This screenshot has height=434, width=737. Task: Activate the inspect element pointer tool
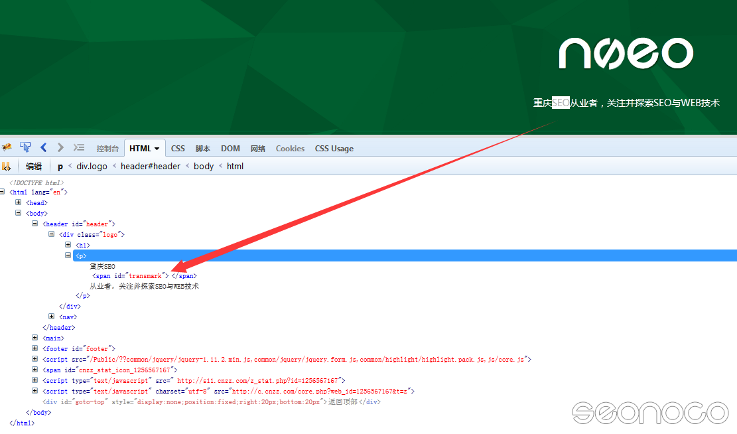coord(25,147)
